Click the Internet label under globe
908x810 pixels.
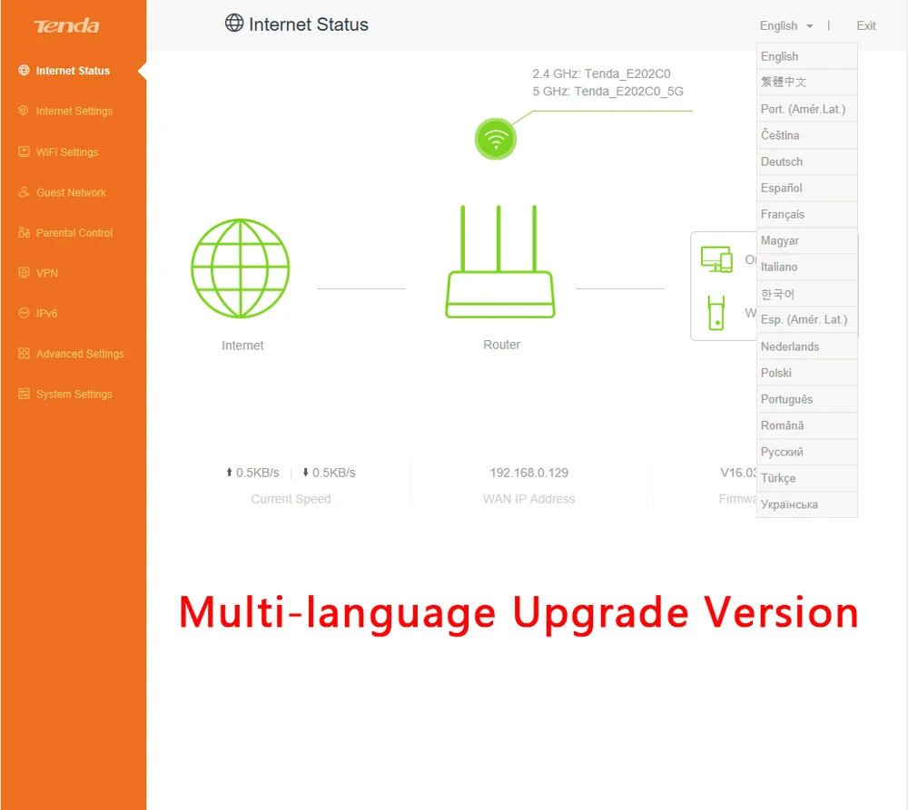[242, 346]
